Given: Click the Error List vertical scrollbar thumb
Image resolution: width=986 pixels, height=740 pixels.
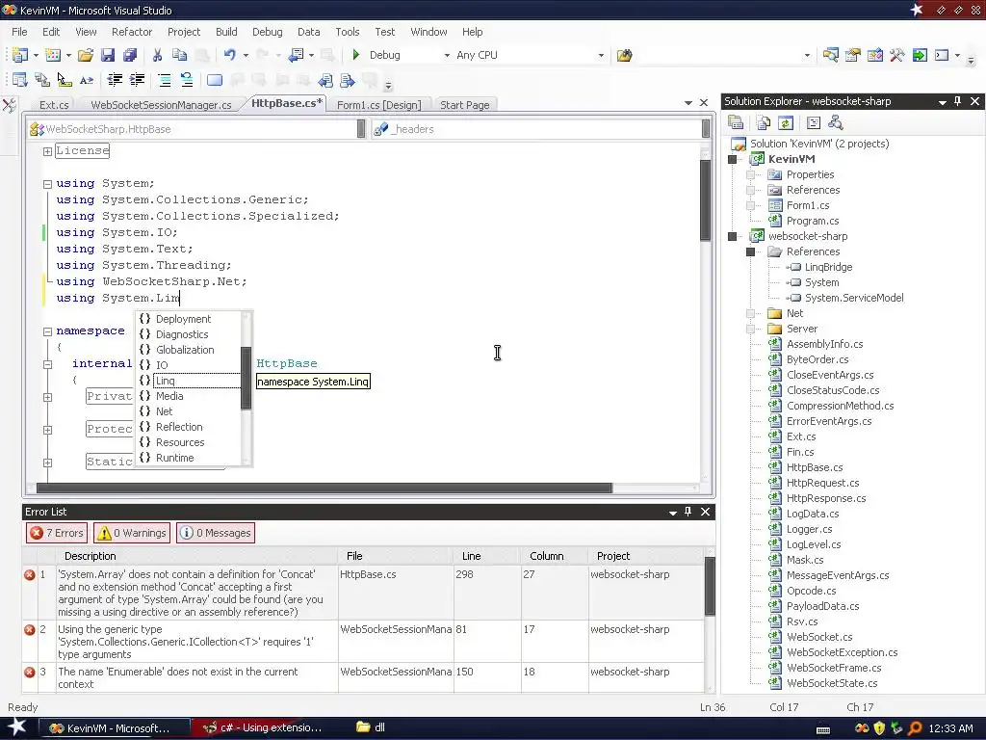Looking at the screenshot, I should [710, 586].
